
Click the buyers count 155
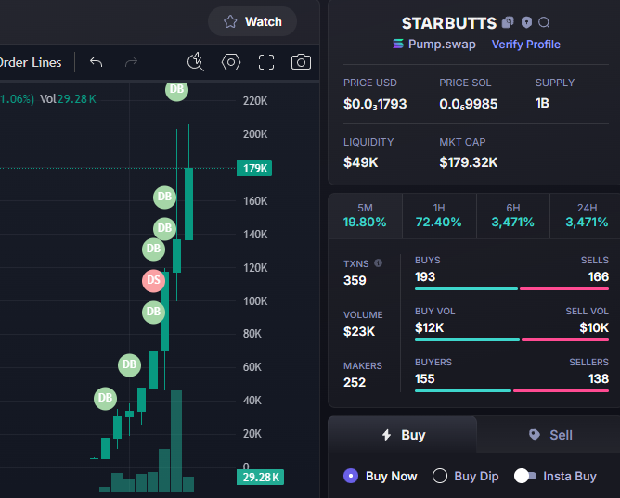[x=425, y=378]
